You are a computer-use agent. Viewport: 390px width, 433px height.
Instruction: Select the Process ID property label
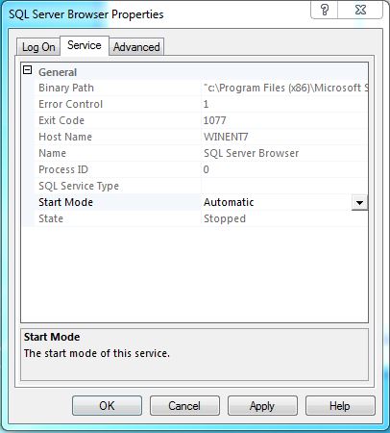click(x=63, y=169)
